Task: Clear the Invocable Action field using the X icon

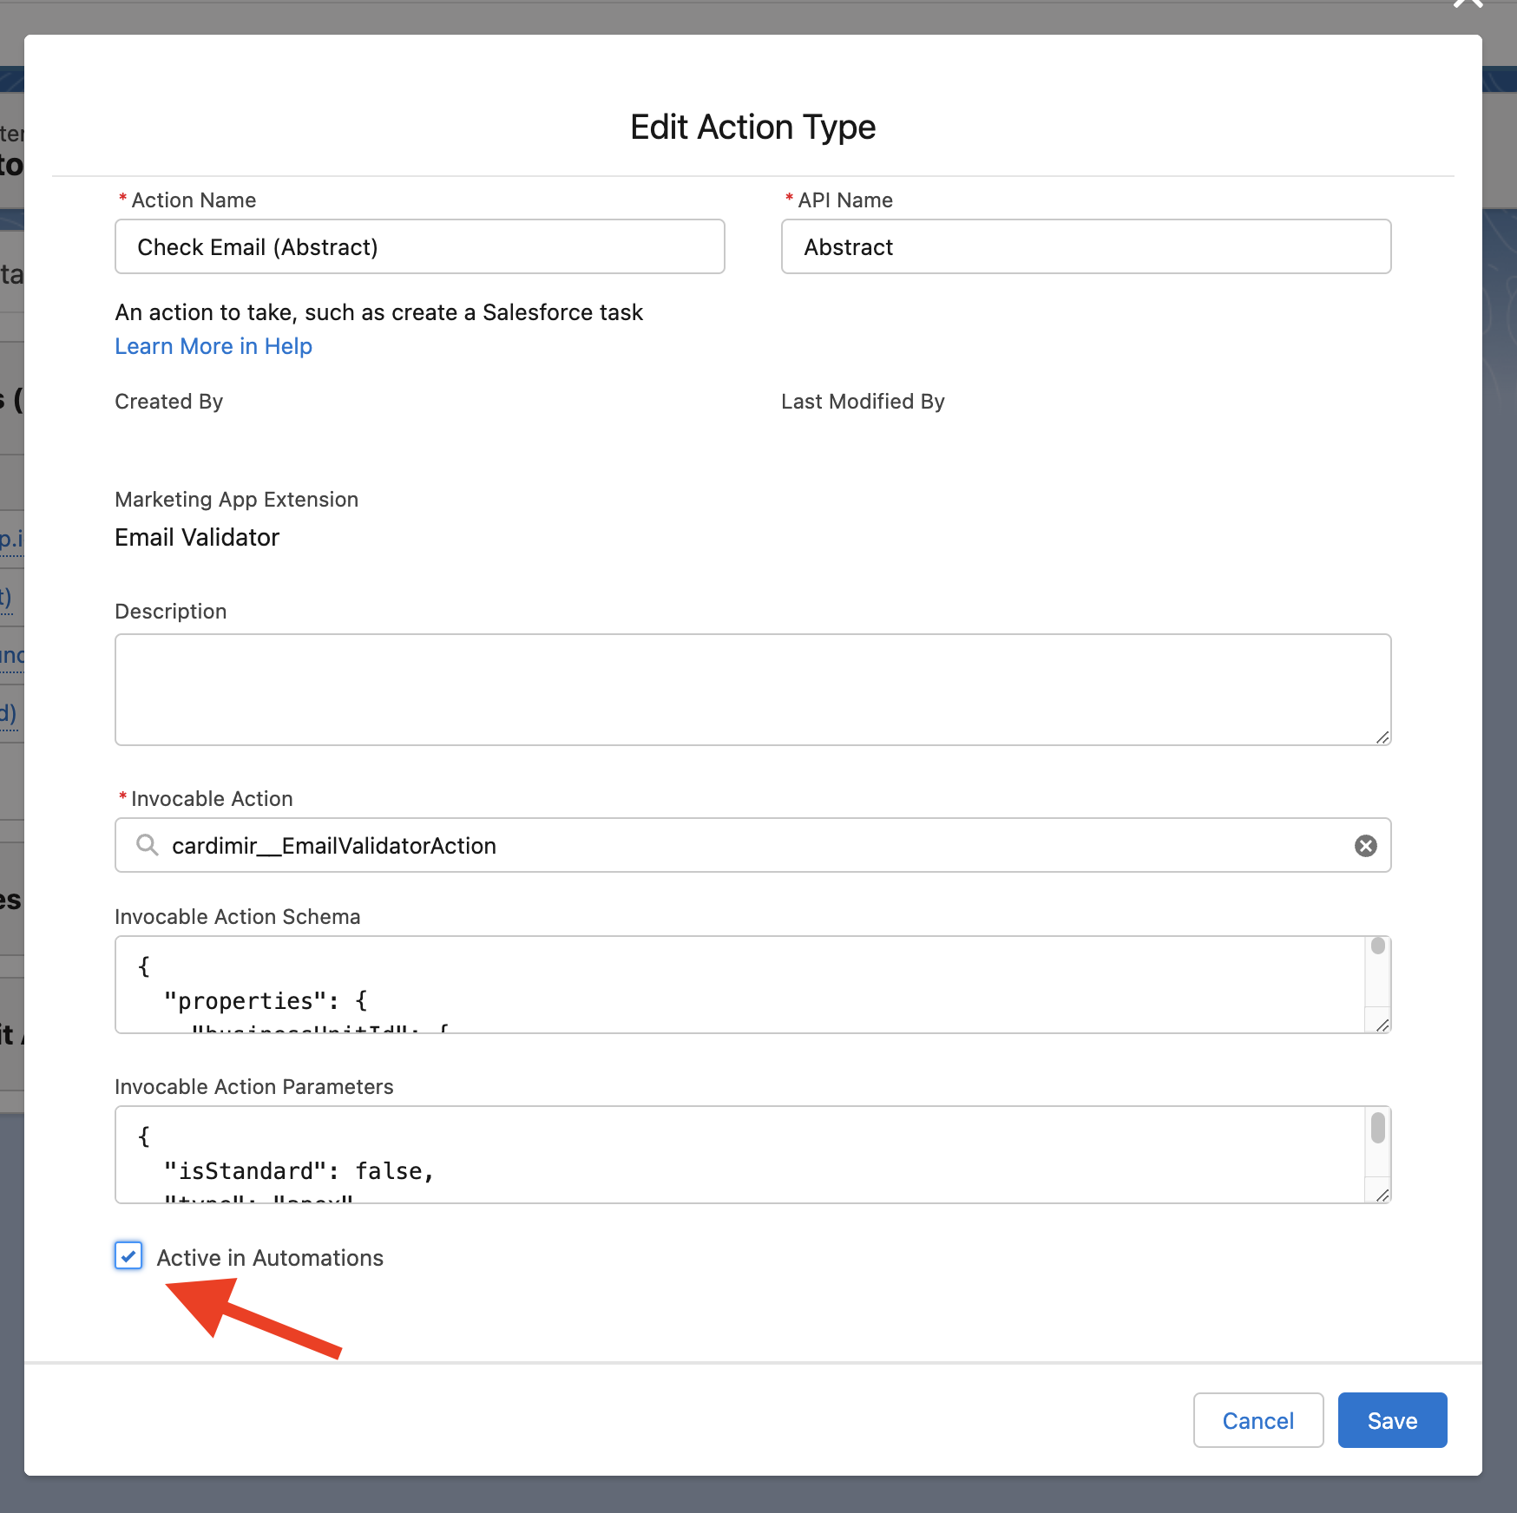Action: [1367, 846]
